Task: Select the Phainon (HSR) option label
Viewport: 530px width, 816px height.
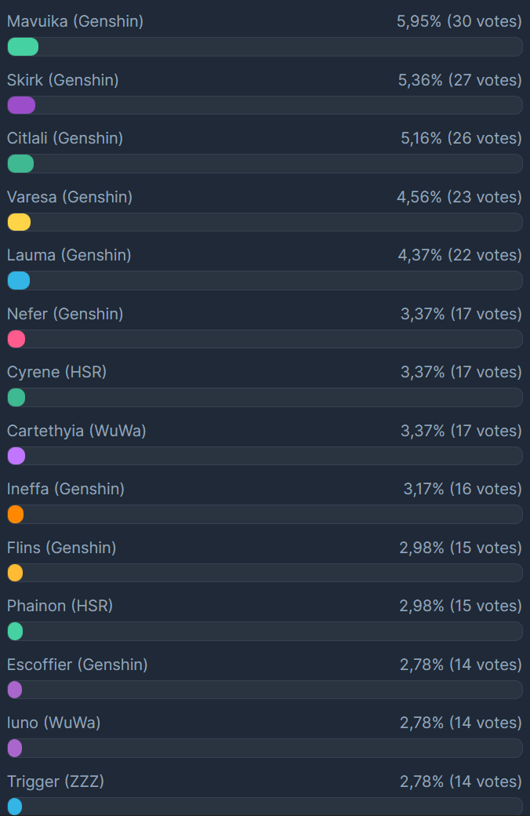Action: 60,606
